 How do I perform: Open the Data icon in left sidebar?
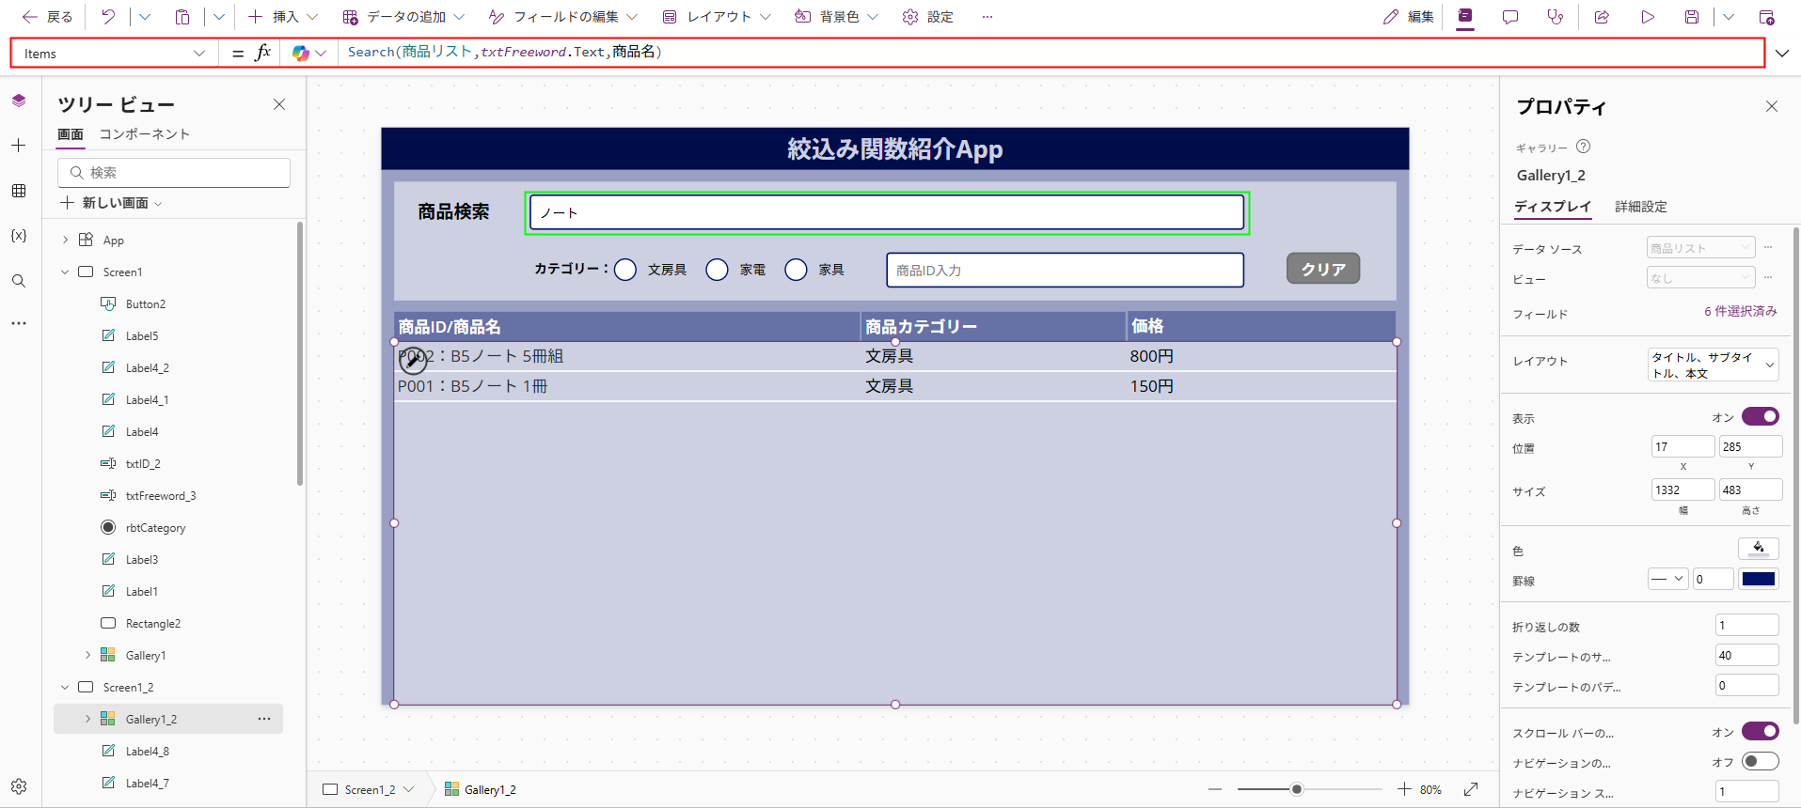(19, 191)
